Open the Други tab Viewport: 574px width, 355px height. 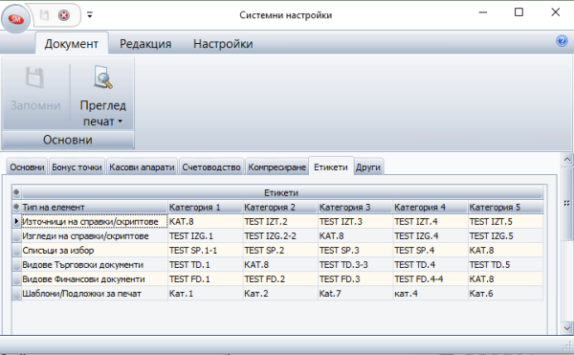point(368,167)
